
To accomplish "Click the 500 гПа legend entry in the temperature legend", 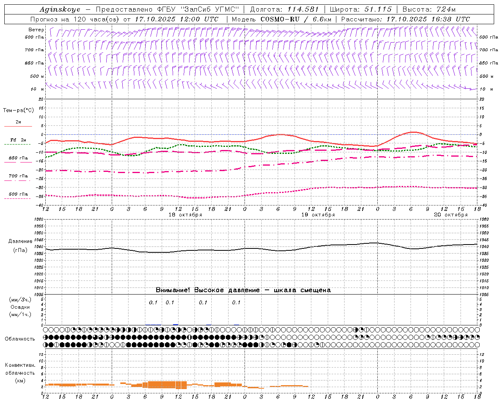I will click(18, 194).
